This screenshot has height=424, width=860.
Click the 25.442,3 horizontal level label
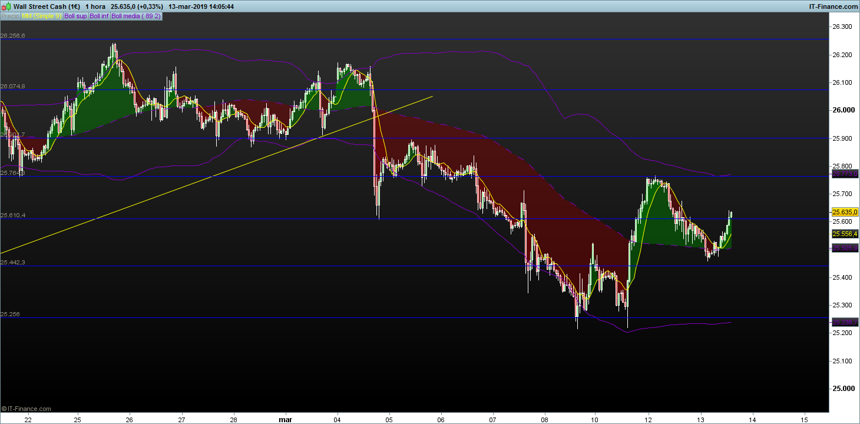coord(13,262)
